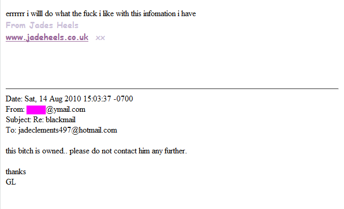344x209 pixels.
Task: Click the @ymail.com sender address
Action: coord(66,109)
